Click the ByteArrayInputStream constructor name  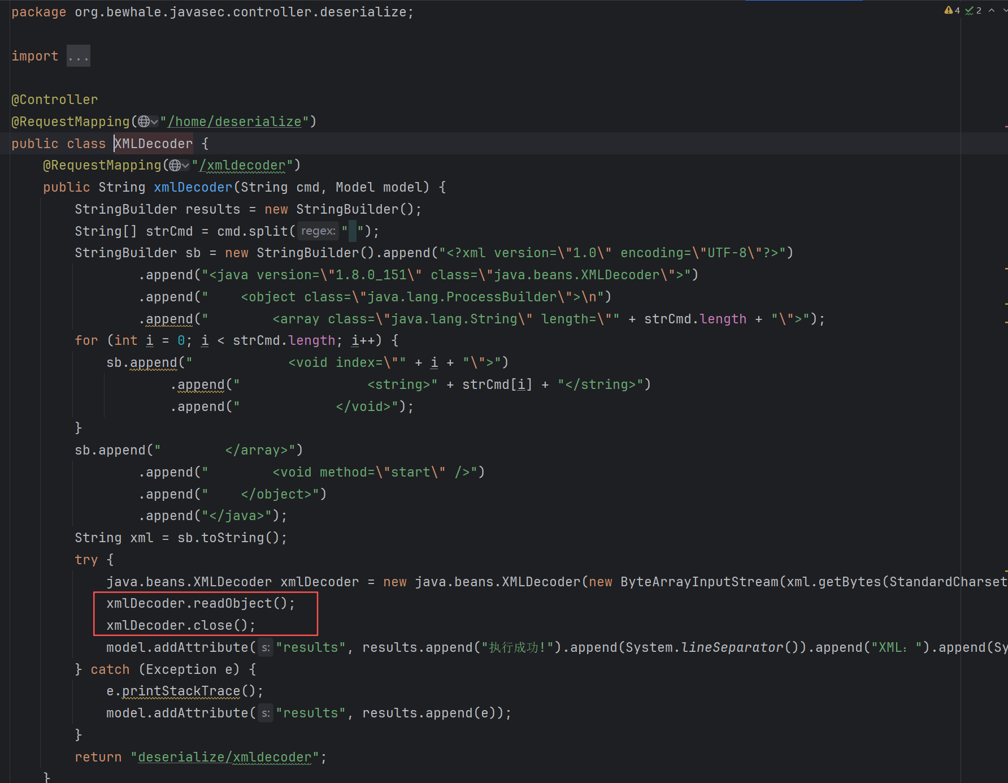(x=700, y=582)
